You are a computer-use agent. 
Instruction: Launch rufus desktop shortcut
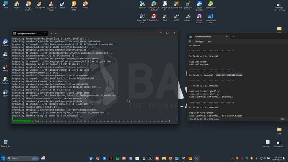[188, 18]
